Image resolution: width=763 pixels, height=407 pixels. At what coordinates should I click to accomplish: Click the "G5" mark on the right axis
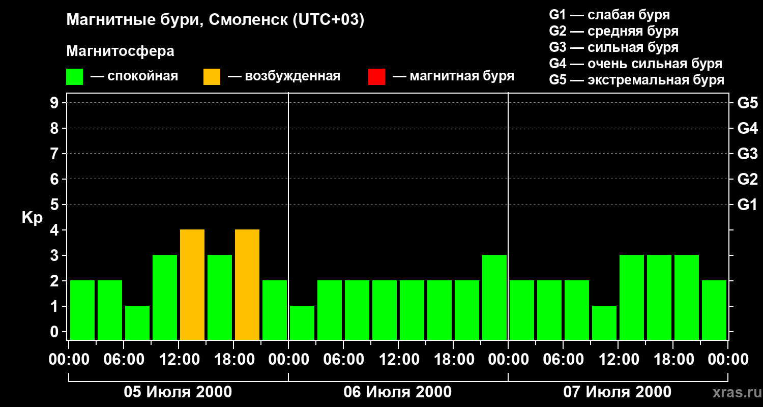click(748, 103)
